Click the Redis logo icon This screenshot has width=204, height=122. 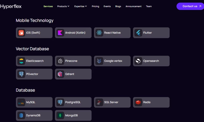click(138, 102)
